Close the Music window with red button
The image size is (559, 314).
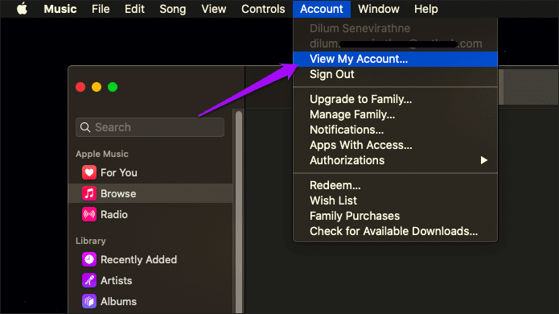(x=80, y=87)
